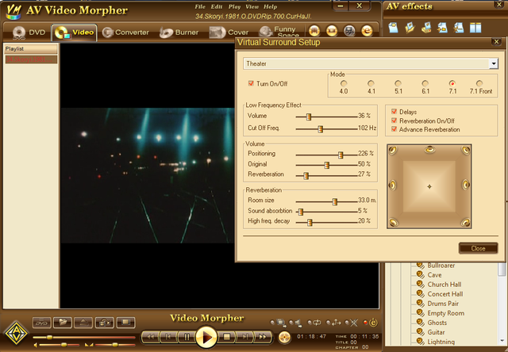Image resolution: width=508 pixels, height=352 pixels.
Task: Click the DVD button in player bar
Action: (x=41, y=323)
